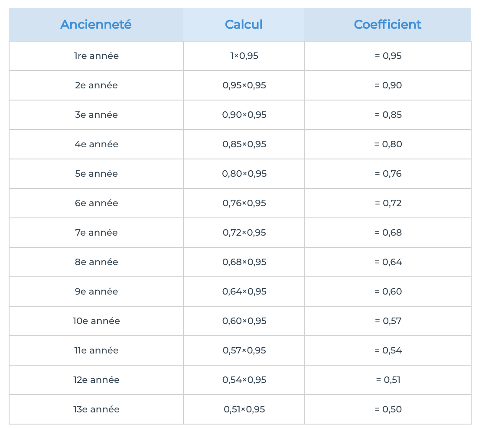
Task: Click the '12e année' cell
Action: click(96, 380)
